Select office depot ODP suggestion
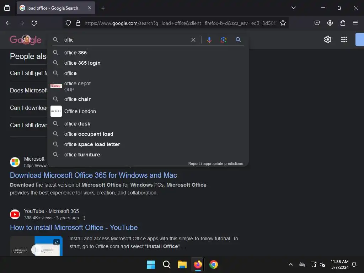This screenshot has width=364, height=273. tap(148, 86)
